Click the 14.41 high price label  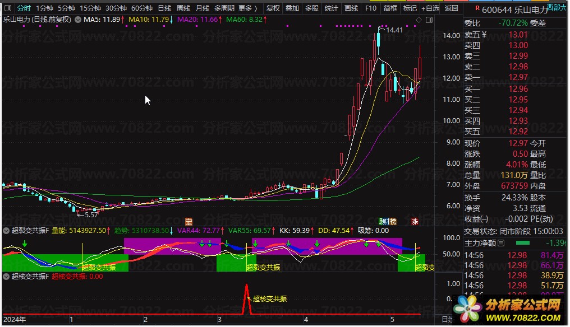point(394,30)
